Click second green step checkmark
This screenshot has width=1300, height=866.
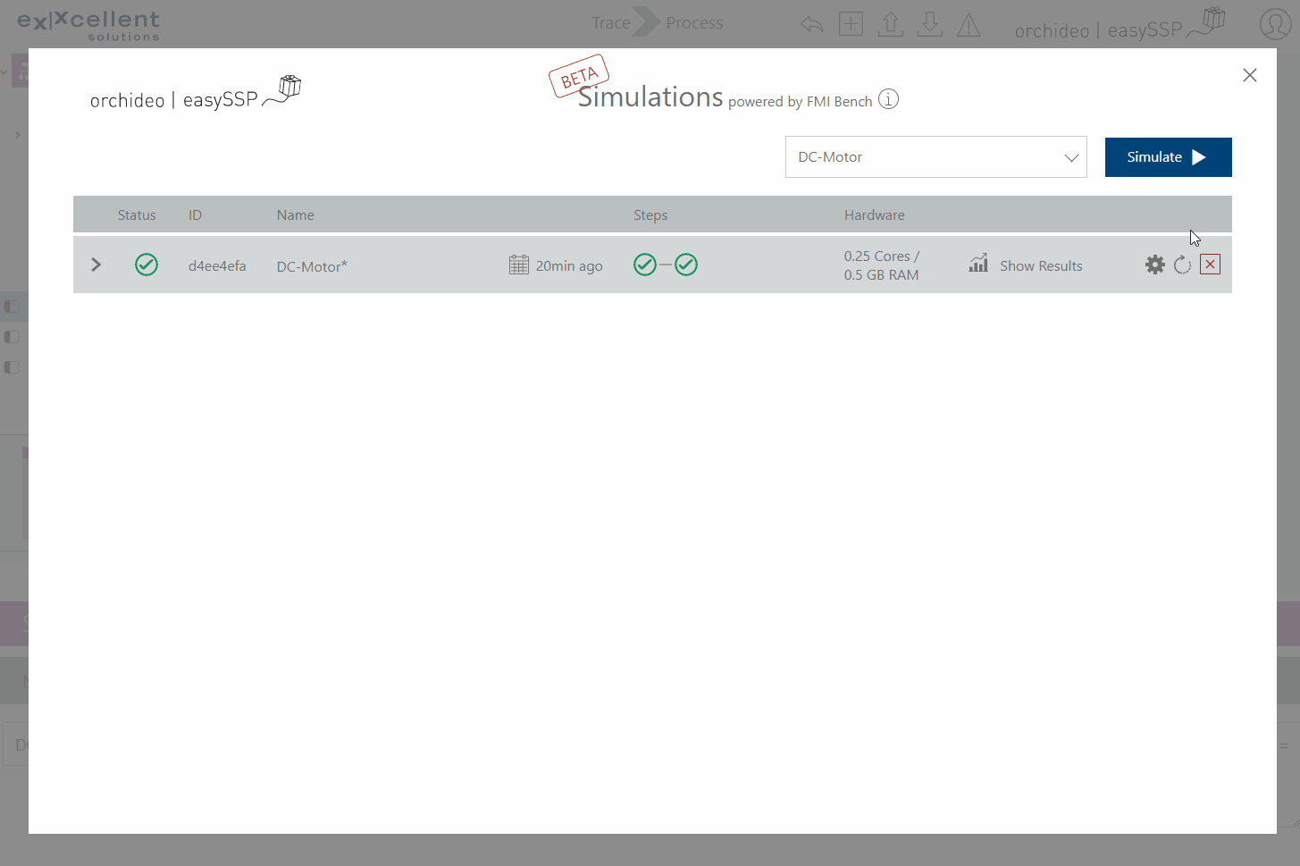tap(686, 265)
